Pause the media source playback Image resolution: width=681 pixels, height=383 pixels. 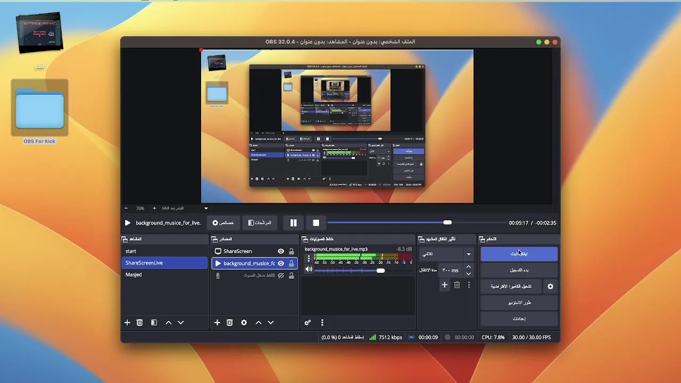coord(293,223)
